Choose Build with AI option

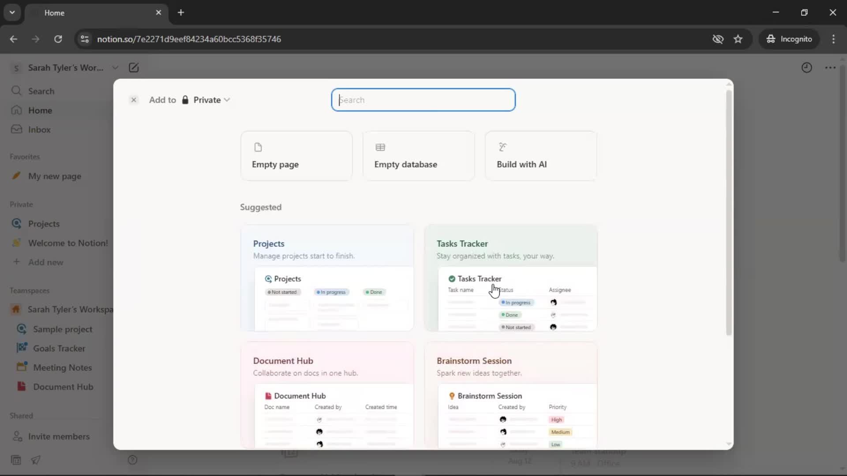(541, 156)
